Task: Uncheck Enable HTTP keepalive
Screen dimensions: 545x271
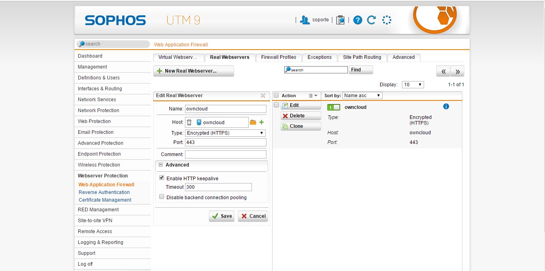Action: 162,178
